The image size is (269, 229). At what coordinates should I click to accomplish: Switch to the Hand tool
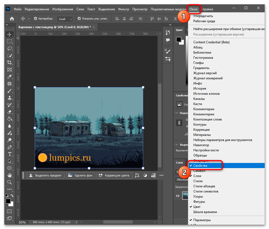point(9,175)
